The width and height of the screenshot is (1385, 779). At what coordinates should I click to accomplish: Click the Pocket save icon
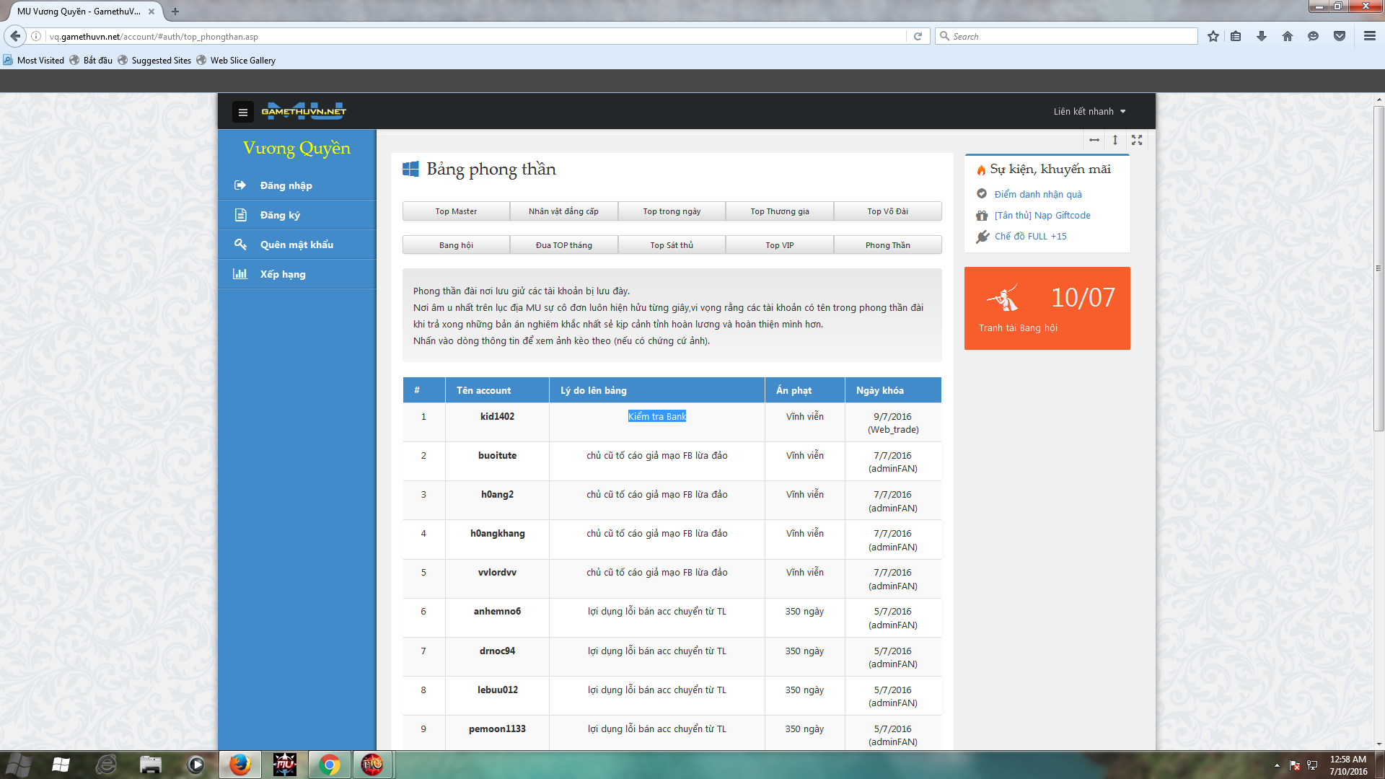[x=1340, y=36]
